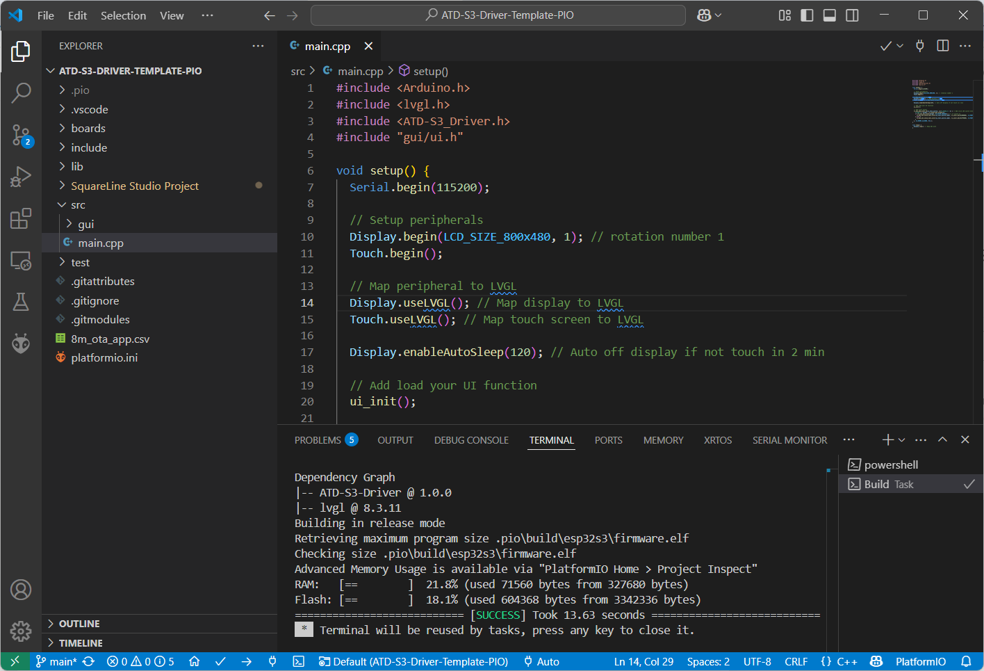
Task: Open the Extensions view
Action: [x=21, y=218]
